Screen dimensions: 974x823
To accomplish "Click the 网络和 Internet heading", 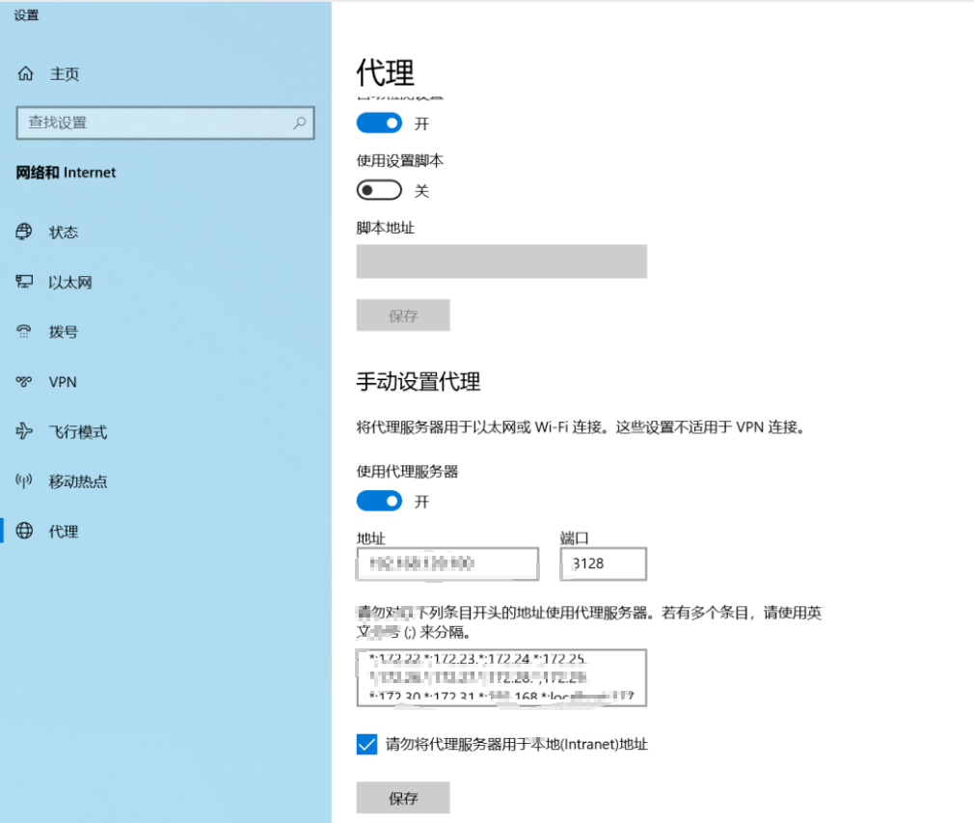I will click(66, 172).
